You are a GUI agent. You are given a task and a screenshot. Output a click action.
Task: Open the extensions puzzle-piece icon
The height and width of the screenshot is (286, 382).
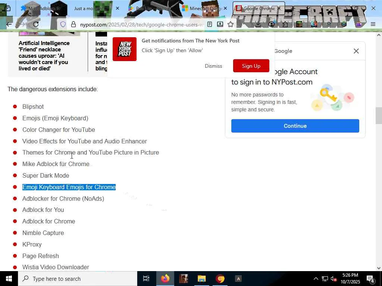[x=285, y=24]
